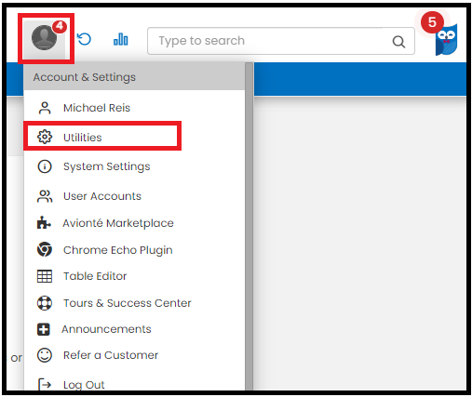Click the account menu vertical scrollbar
The height and width of the screenshot is (397, 472).
249,226
